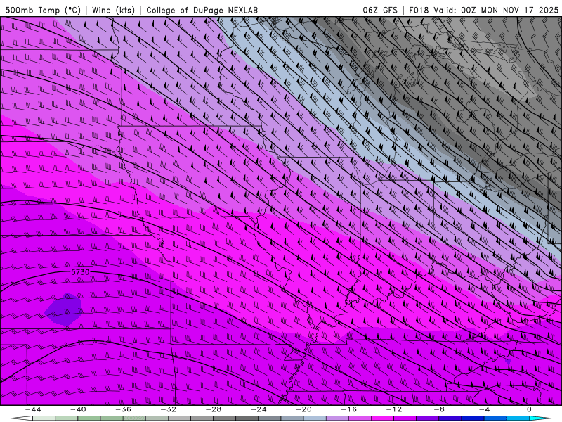This screenshot has width=562, height=422.
Task: Click the -20 colorbar tick label
Action: pos(304,409)
